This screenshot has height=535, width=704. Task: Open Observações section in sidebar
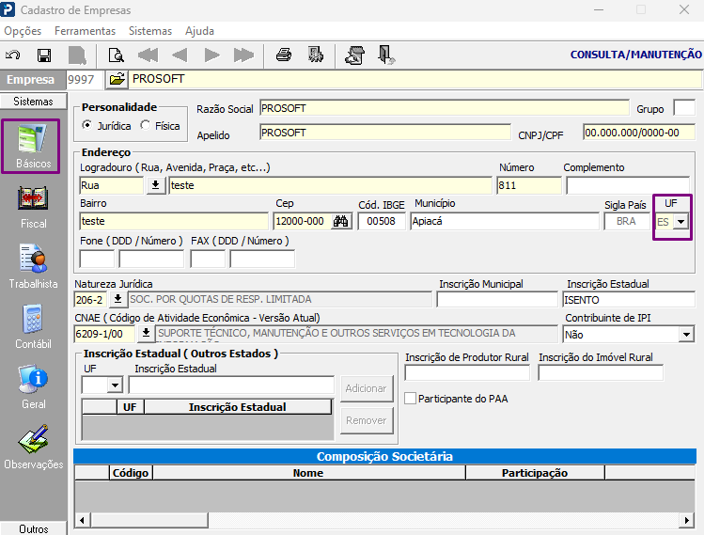33,448
